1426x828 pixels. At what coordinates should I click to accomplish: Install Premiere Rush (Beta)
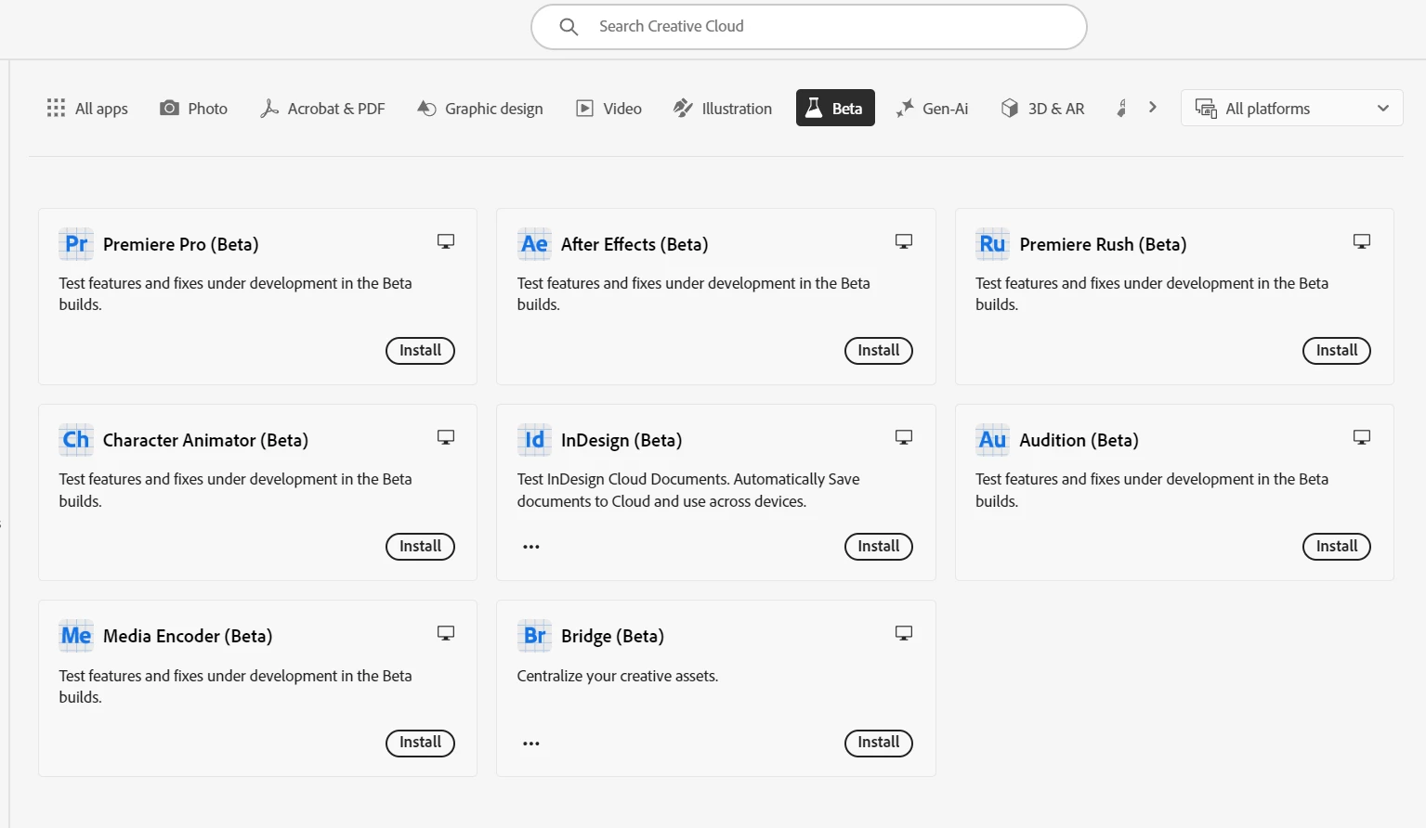1337,351
